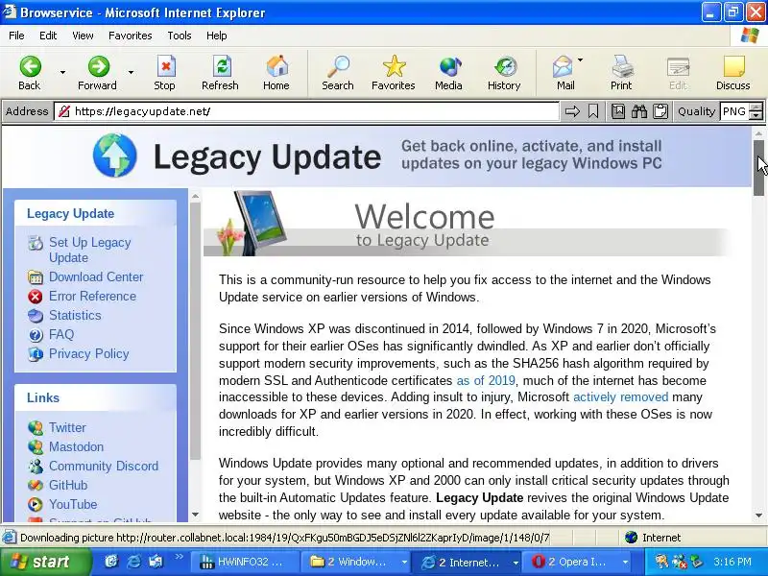
Task: Click the sidebar scroll down arrow
Action: [196, 515]
